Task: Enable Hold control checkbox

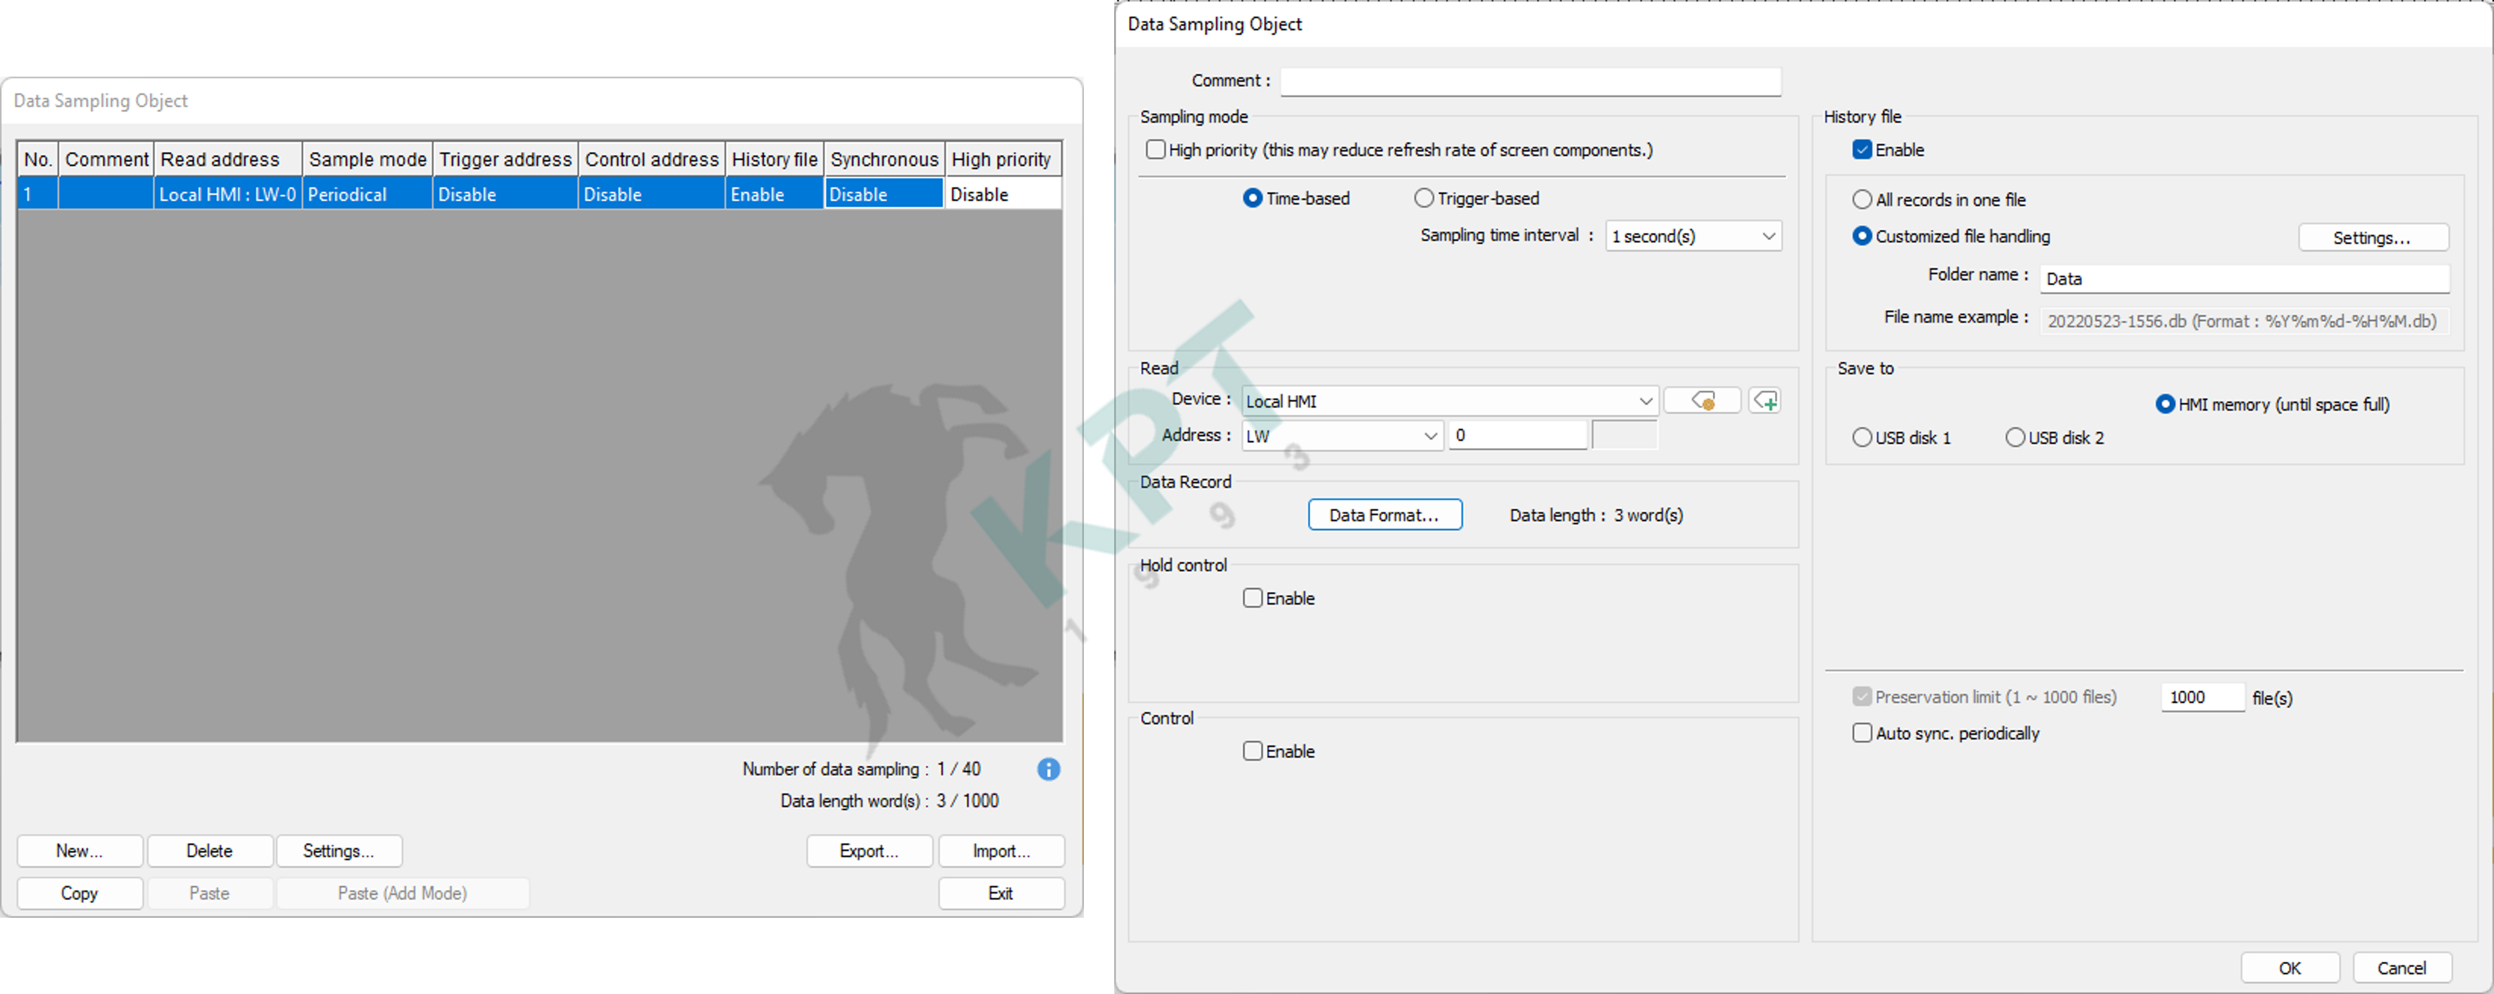Action: 1253,598
